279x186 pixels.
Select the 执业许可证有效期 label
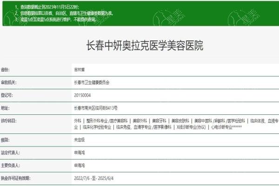pyautogui.click(x=15, y=178)
